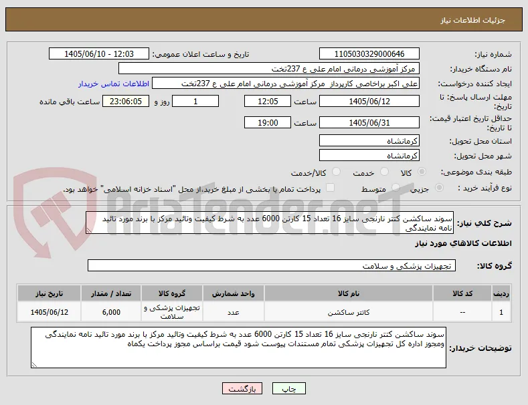Click the price validity date 1405/06/31 field
Screen dimensions: 528x405
click(369, 122)
